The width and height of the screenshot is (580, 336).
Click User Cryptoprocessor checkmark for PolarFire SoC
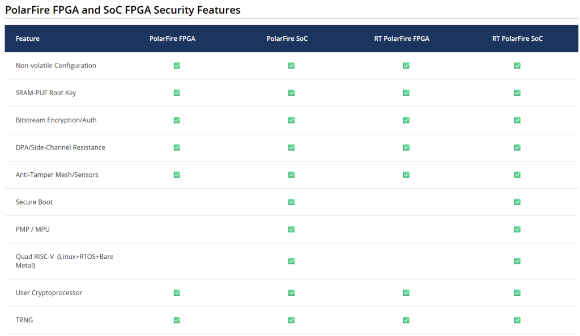pyautogui.click(x=292, y=293)
